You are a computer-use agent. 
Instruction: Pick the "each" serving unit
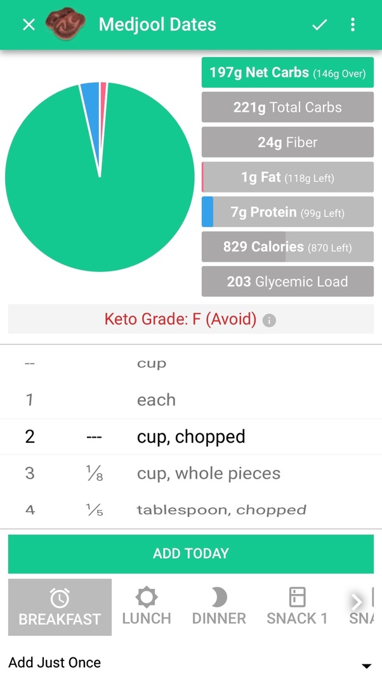pos(156,400)
